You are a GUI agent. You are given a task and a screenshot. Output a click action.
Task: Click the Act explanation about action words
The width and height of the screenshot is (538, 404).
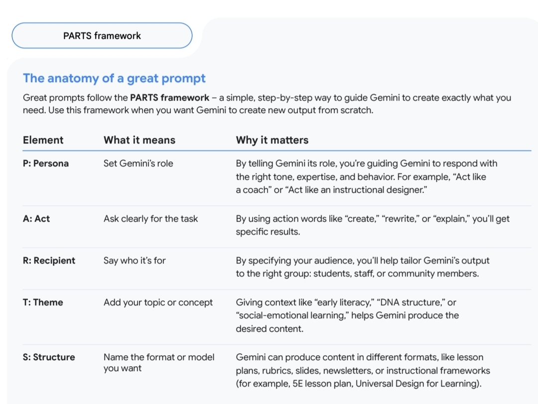[373, 225]
